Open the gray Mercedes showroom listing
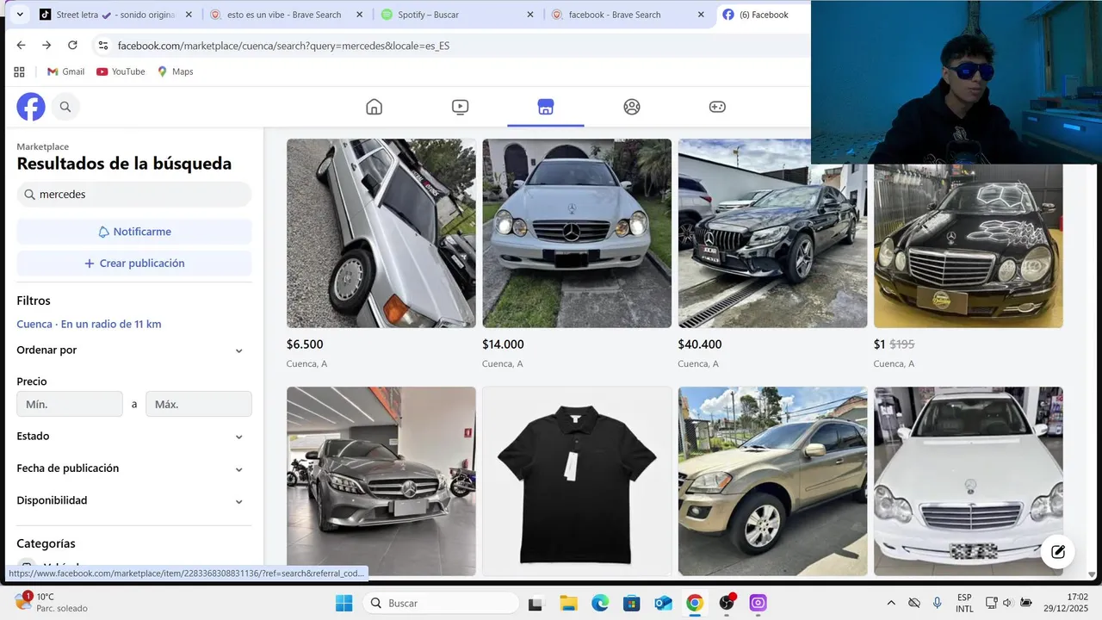Viewport: 1102px width, 620px height. click(x=381, y=481)
